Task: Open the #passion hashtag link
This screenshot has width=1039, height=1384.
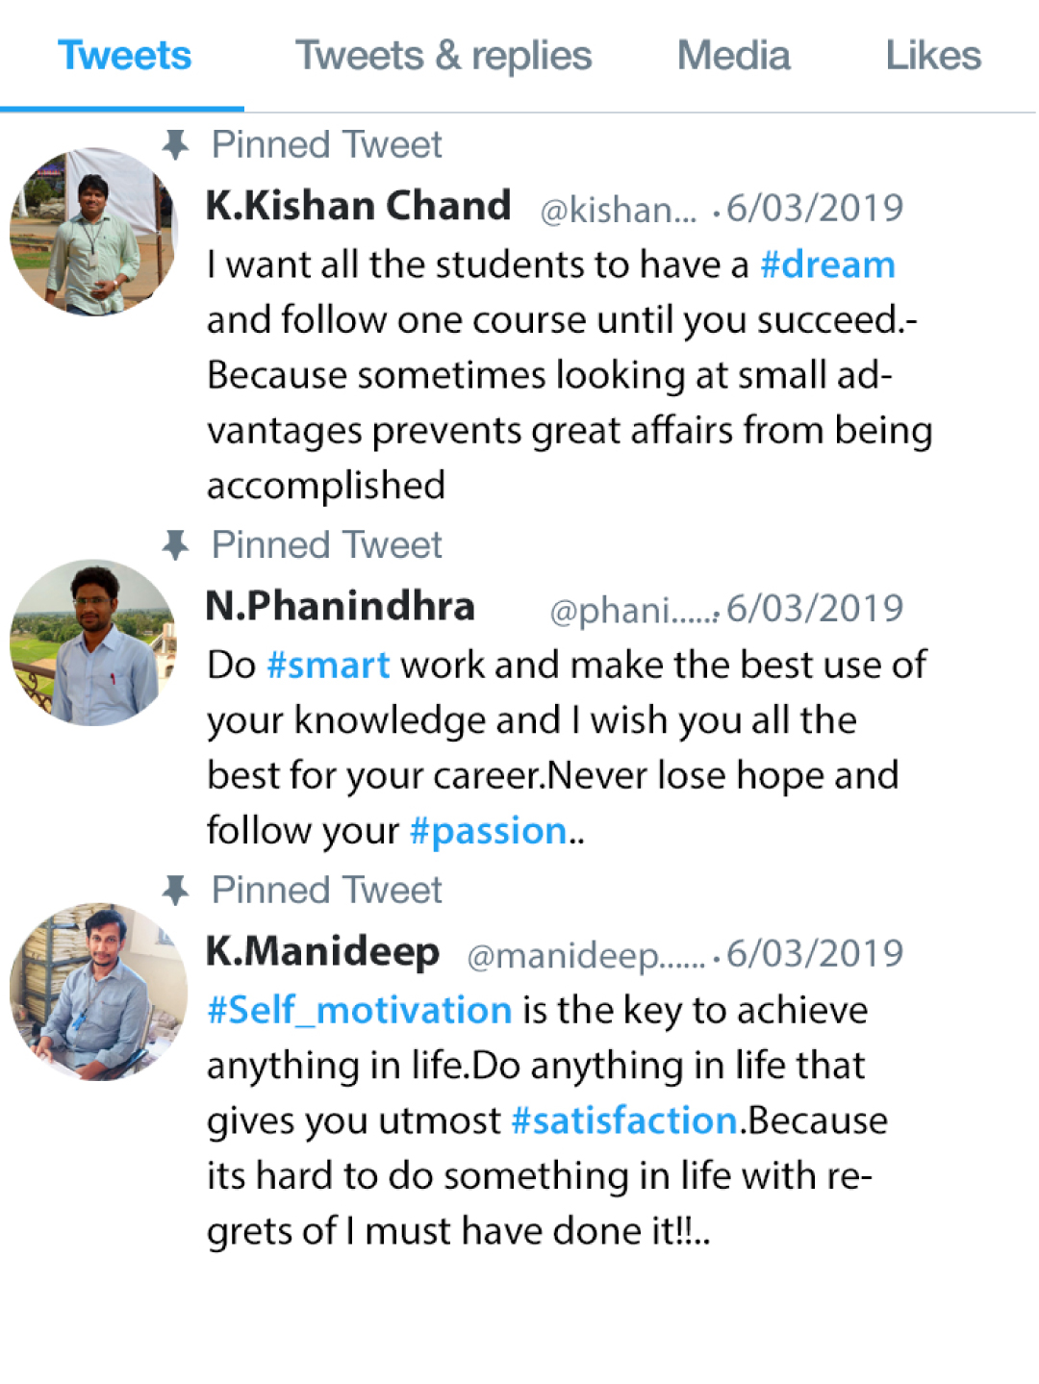Action: [x=488, y=831]
